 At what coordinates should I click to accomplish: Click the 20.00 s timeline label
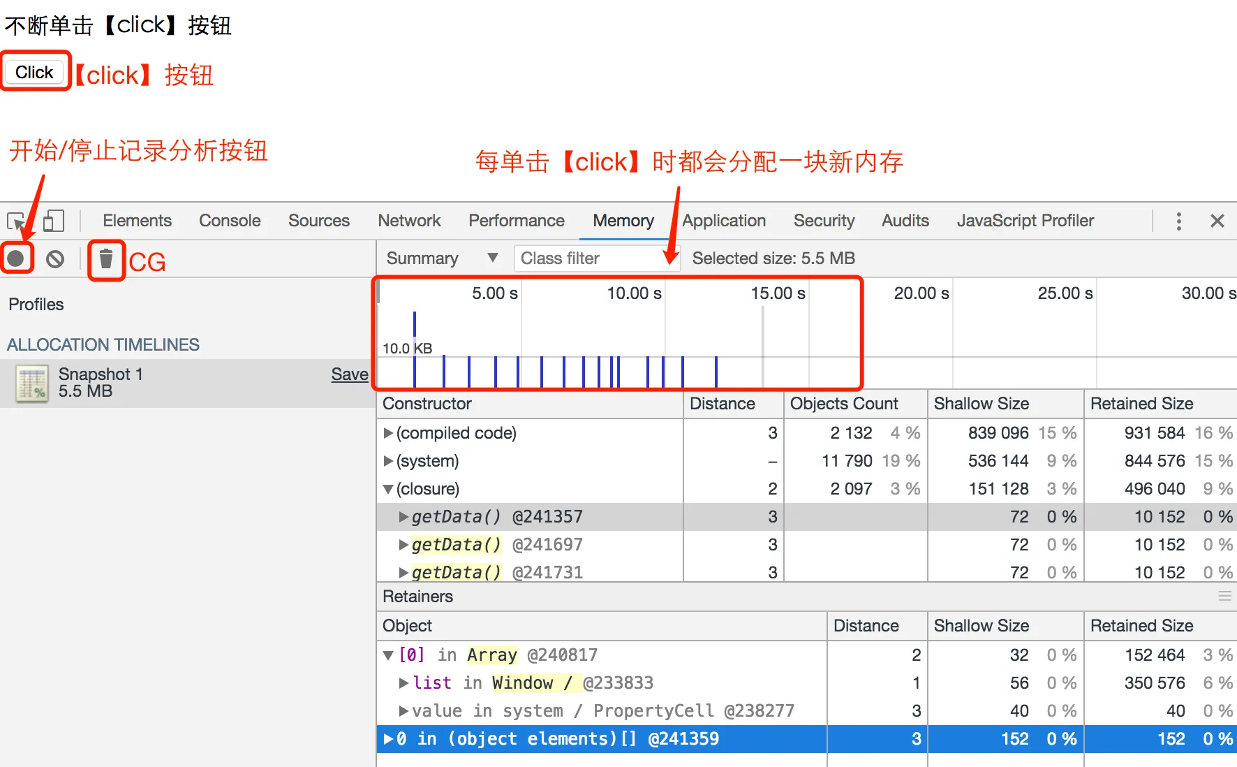(921, 293)
